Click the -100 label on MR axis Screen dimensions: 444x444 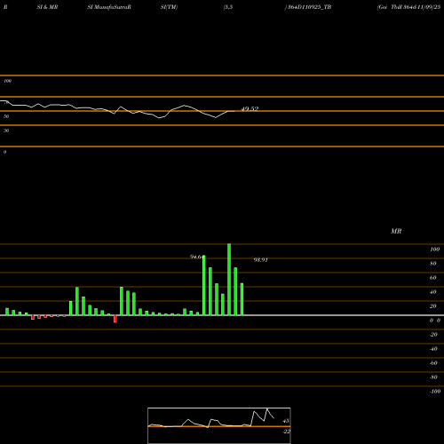click(435, 392)
